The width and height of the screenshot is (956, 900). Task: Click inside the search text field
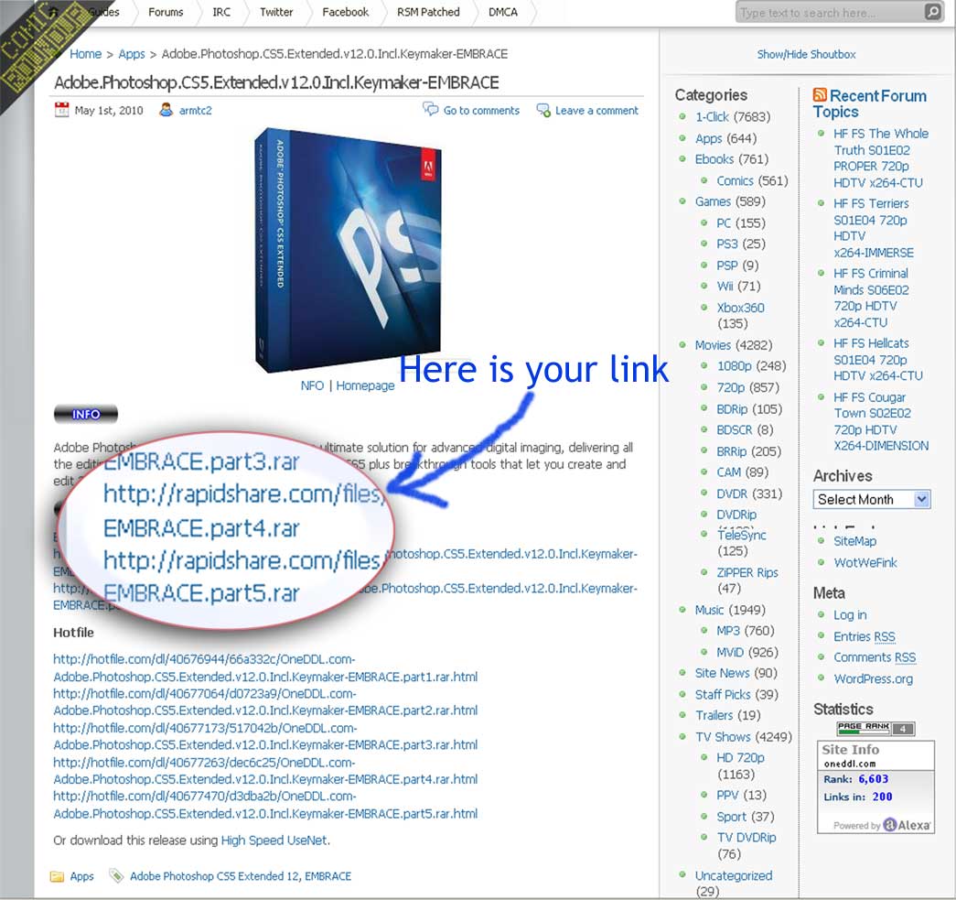[x=831, y=12]
